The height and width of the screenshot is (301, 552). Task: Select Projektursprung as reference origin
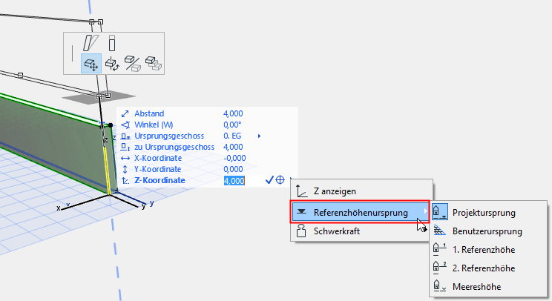point(483,212)
